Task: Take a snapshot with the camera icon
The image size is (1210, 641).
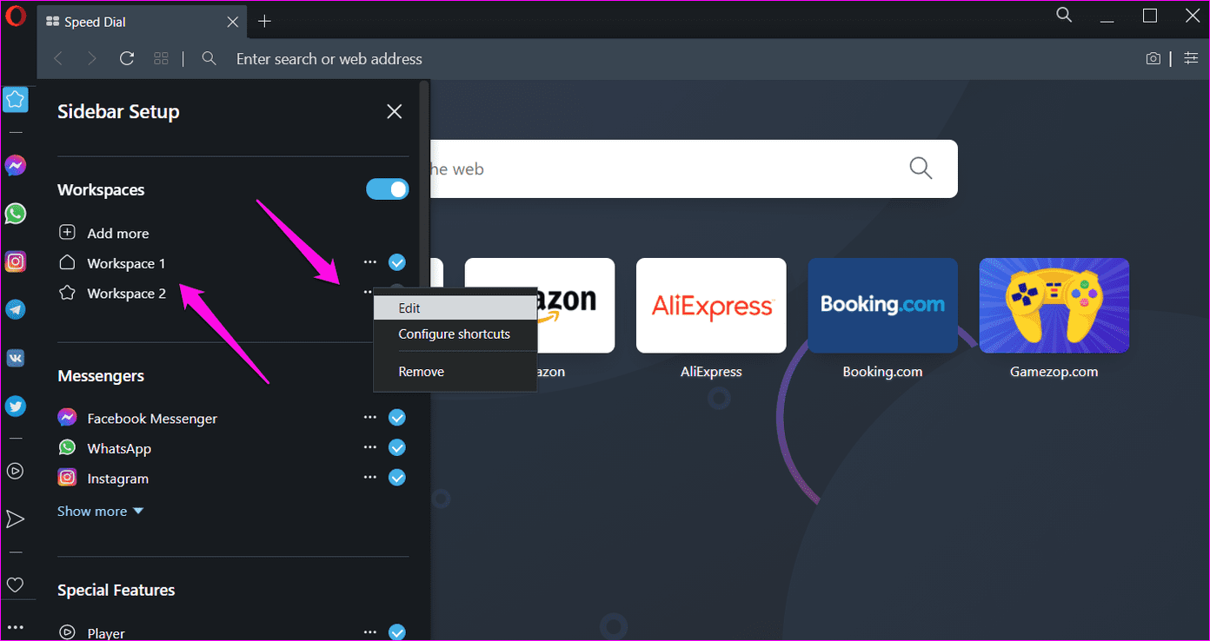Action: coord(1153,59)
